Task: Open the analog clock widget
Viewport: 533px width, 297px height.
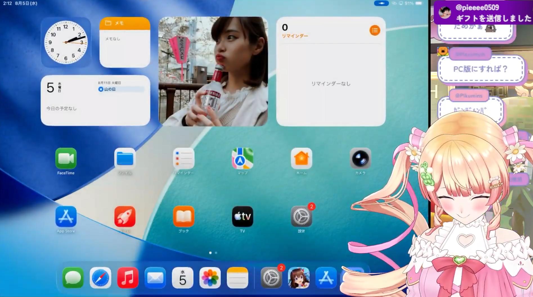Action: click(66, 42)
